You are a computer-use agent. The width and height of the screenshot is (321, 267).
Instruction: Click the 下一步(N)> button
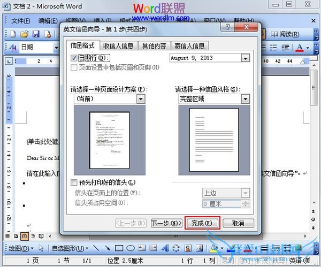(166, 223)
